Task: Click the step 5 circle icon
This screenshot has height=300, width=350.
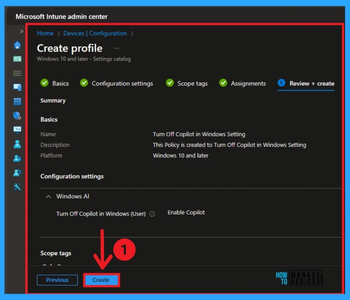Action: [281, 83]
